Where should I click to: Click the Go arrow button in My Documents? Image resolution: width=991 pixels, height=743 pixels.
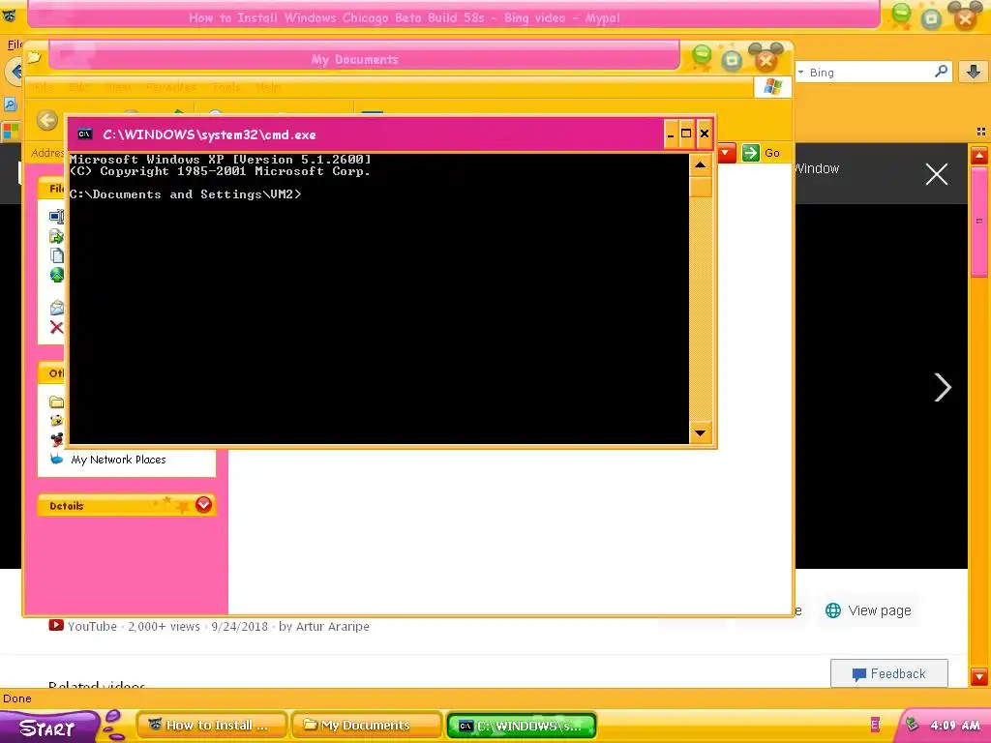(751, 152)
